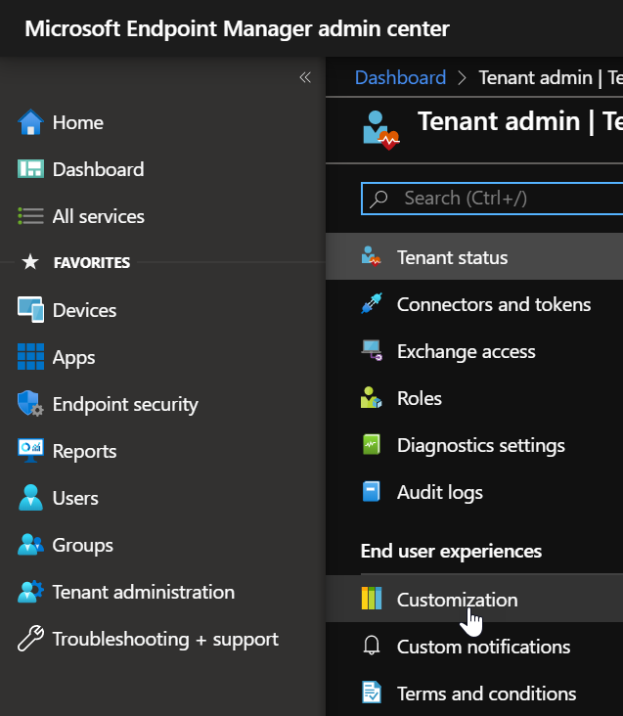Collapse the left sidebar with double chevron
623x716 pixels.
pyautogui.click(x=305, y=77)
